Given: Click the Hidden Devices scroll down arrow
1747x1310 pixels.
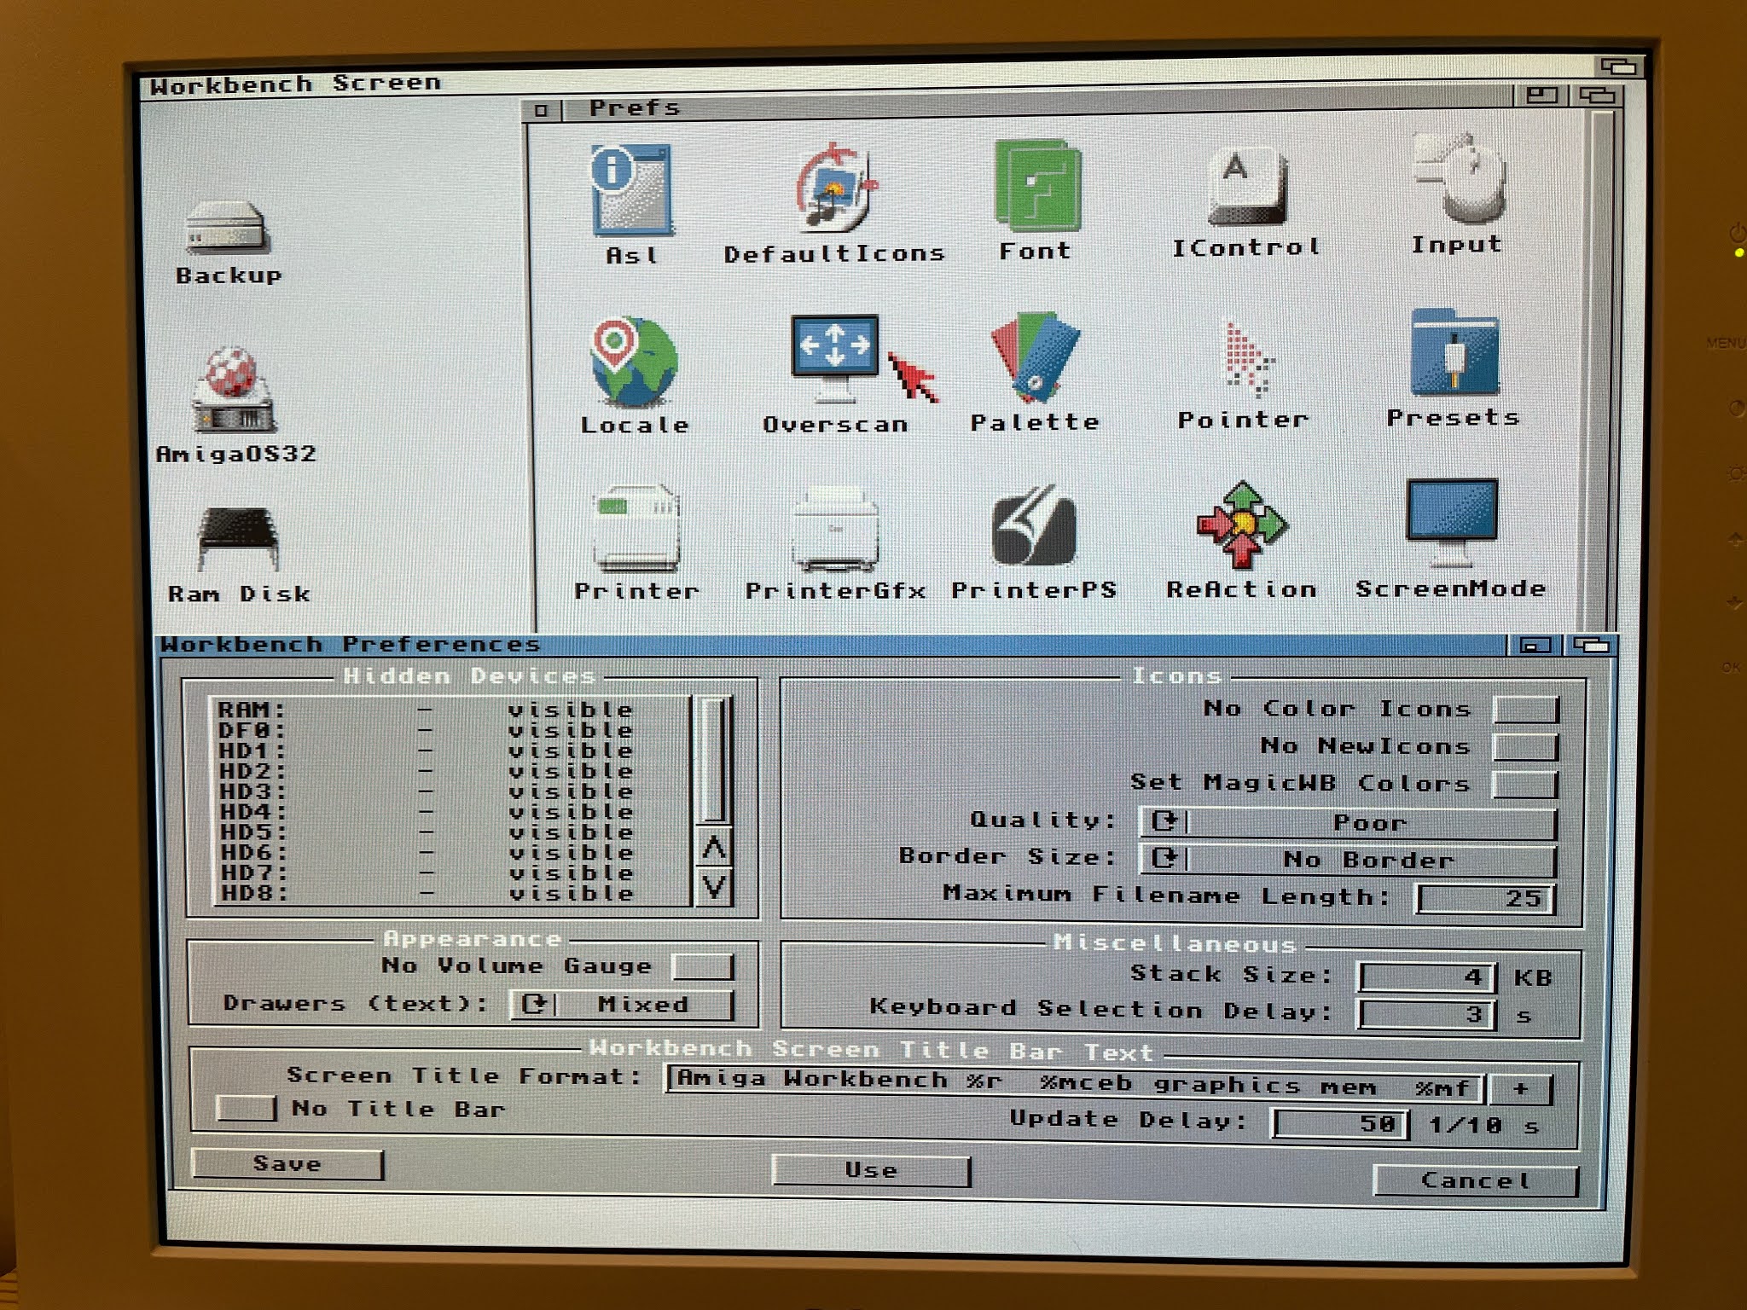Looking at the screenshot, I should pyautogui.click(x=714, y=887).
